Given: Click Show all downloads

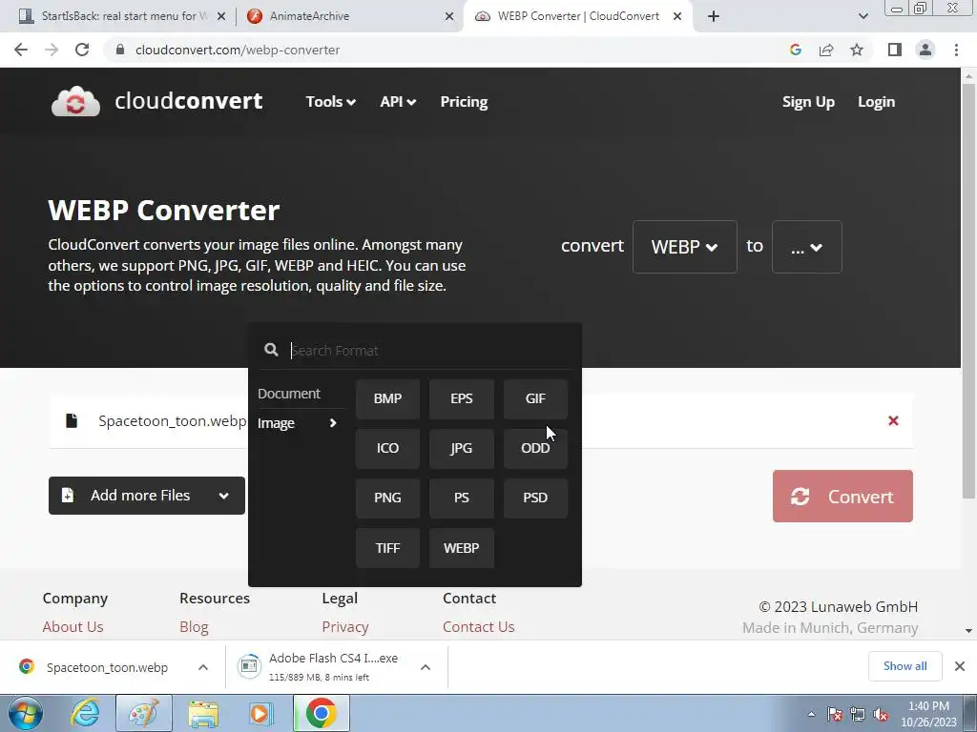Looking at the screenshot, I should click(x=904, y=666).
